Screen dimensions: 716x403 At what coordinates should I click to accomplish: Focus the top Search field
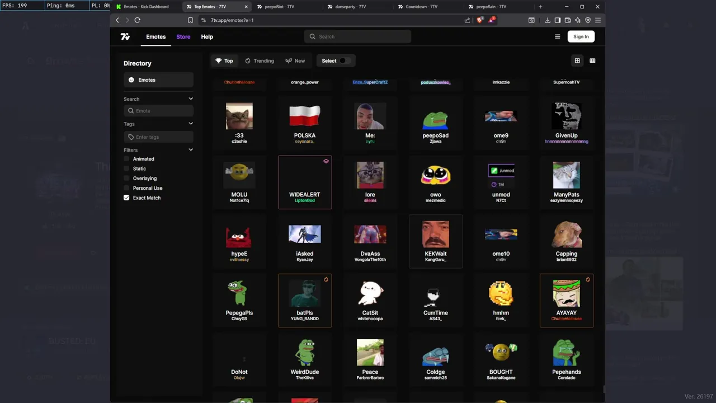tap(358, 36)
